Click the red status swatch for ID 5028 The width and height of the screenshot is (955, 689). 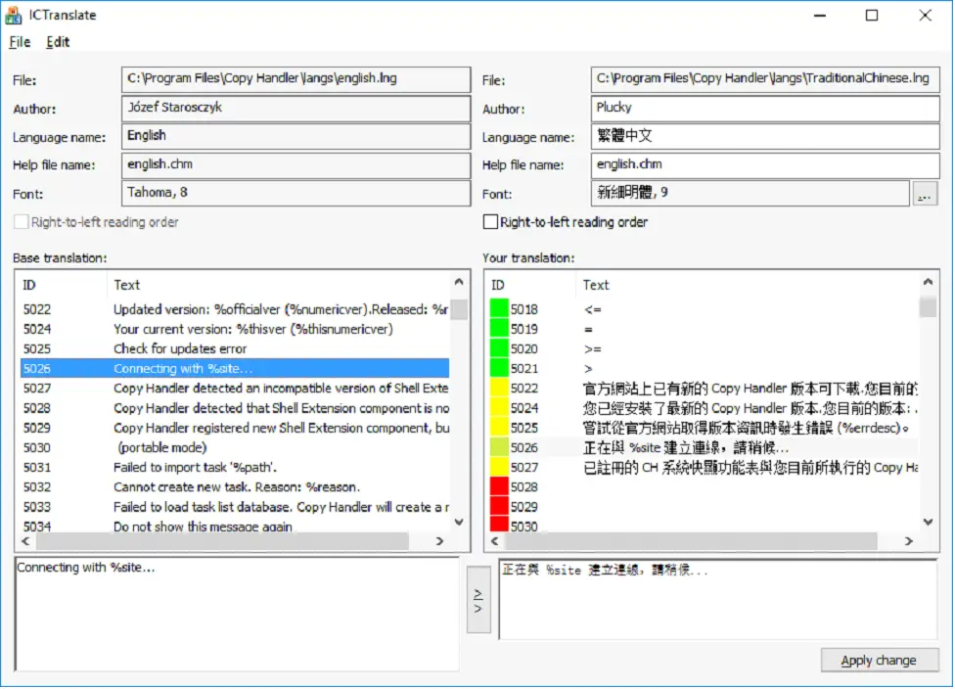point(499,486)
